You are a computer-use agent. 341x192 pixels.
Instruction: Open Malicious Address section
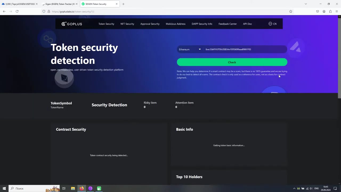click(176, 24)
